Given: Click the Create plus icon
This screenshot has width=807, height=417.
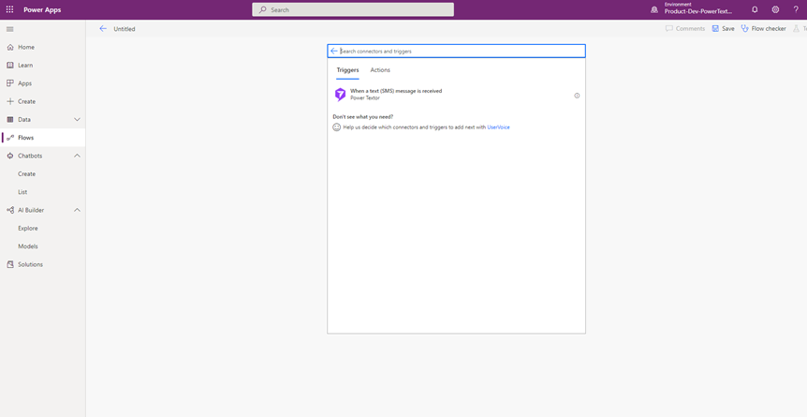Looking at the screenshot, I should [9, 101].
